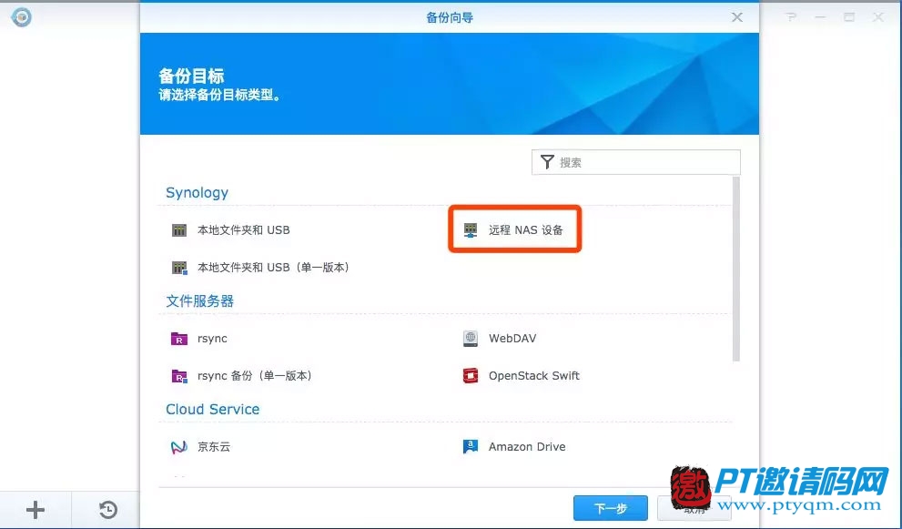The width and height of the screenshot is (902, 529).
Task: Select 远程 NAS 设备 option
Action: [x=526, y=230]
